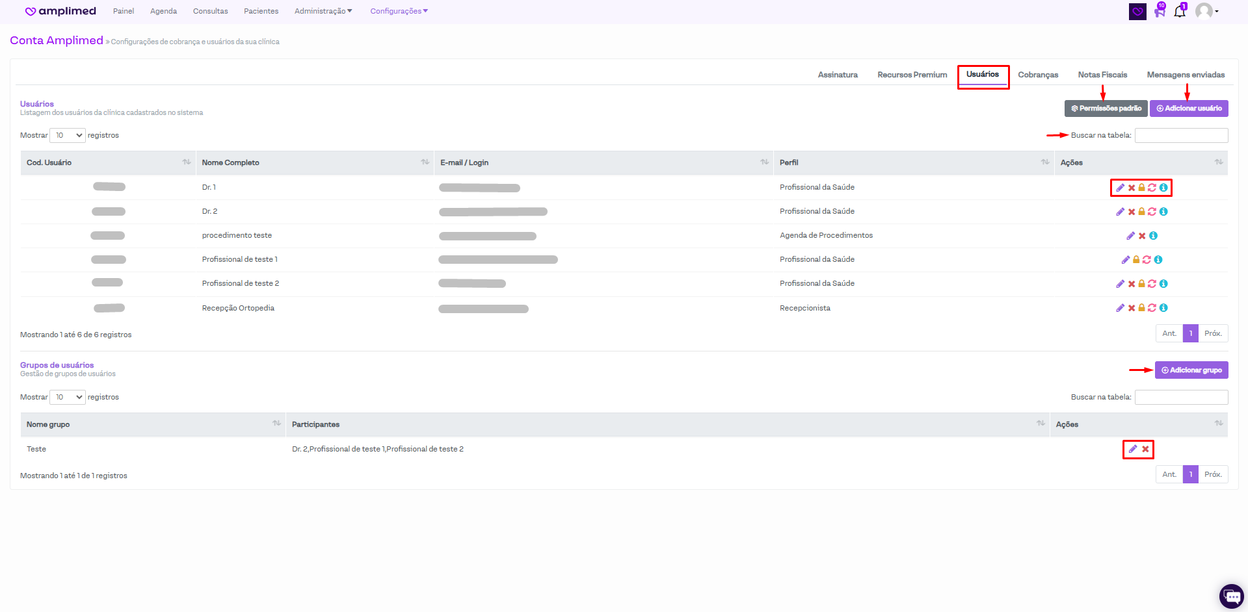
Task: Click the pink refresh icon for Recepção Ortopedia
Action: (x=1152, y=308)
